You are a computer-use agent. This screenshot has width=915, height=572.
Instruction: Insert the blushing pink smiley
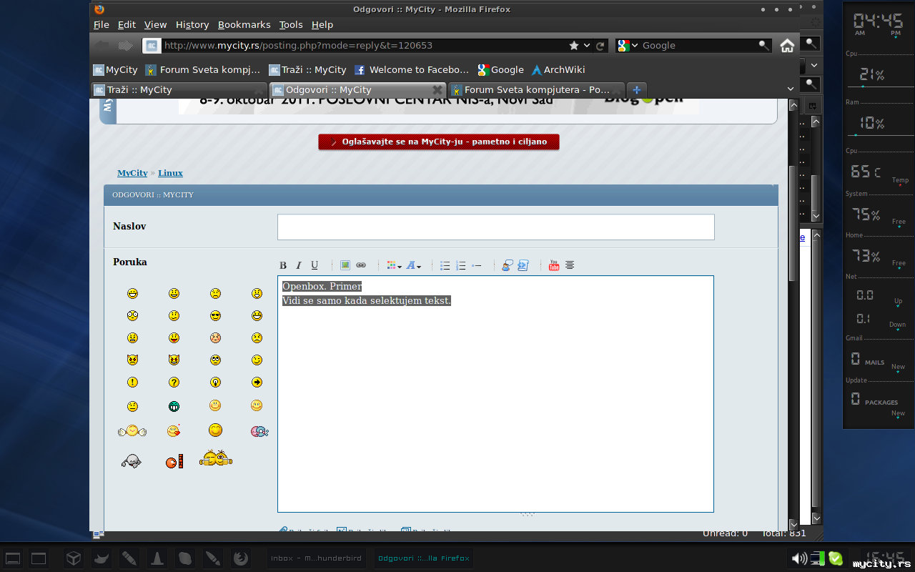pyautogui.click(x=215, y=337)
